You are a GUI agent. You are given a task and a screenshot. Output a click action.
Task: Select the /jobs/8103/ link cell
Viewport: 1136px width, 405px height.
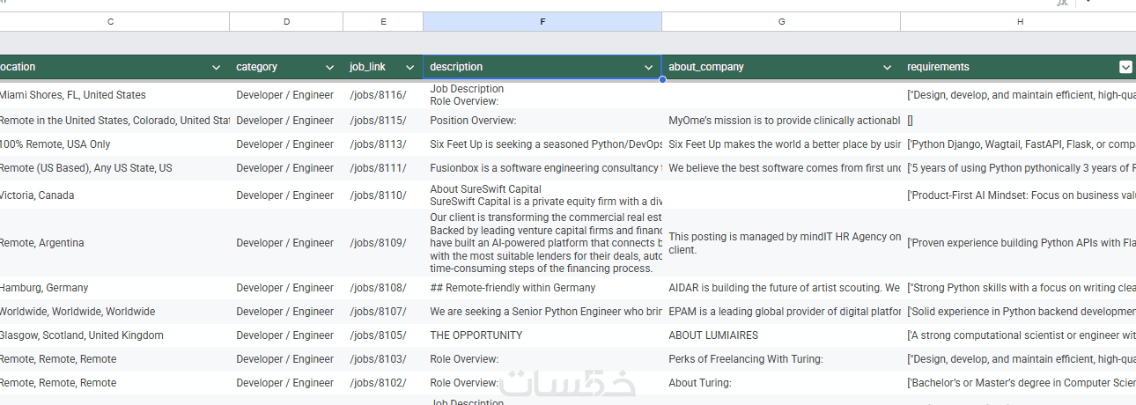(x=383, y=359)
